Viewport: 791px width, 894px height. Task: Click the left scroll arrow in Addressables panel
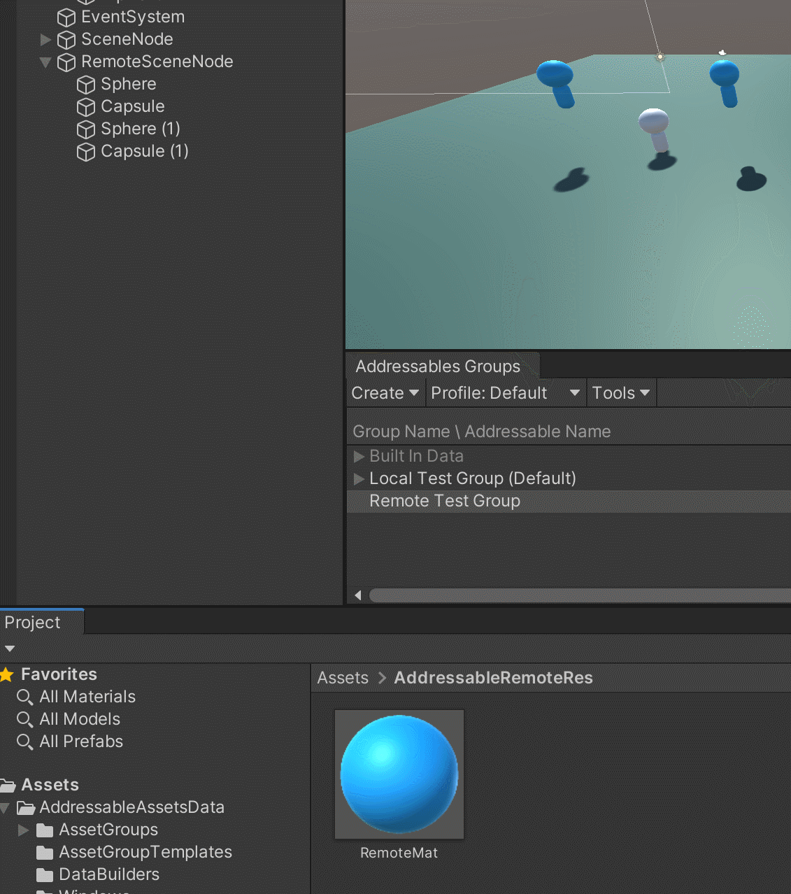(358, 595)
